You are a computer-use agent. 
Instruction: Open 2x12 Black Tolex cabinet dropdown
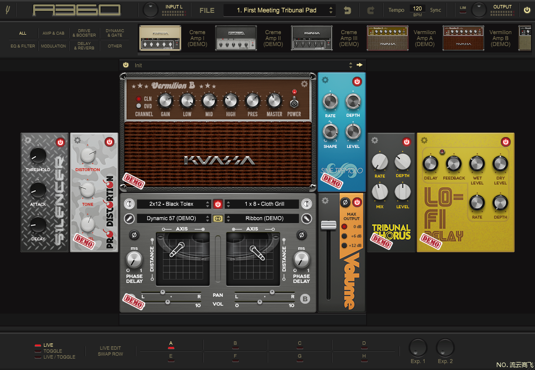pyautogui.click(x=174, y=204)
